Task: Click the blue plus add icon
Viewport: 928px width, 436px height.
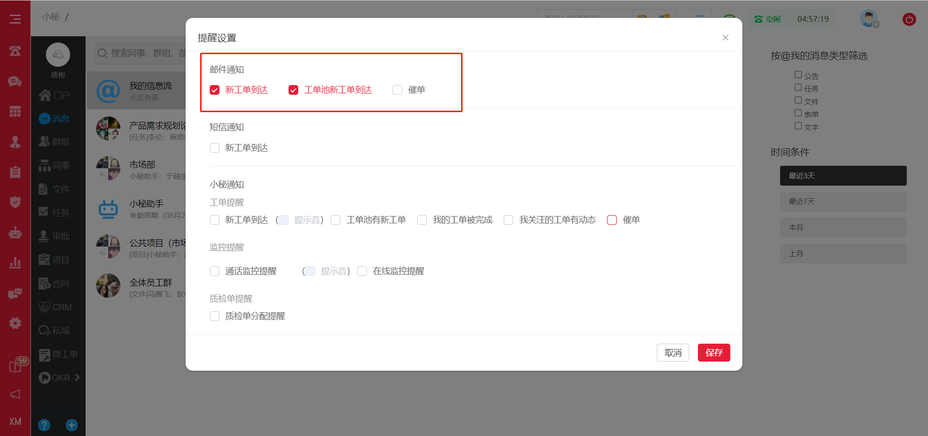Action: (72, 425)
